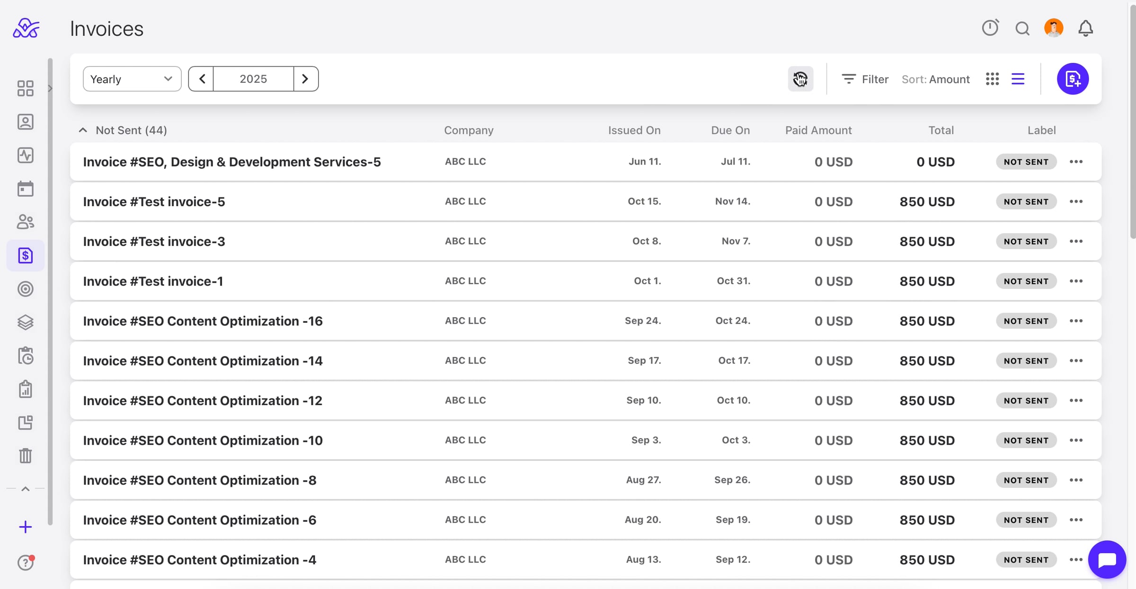Click 850 USD total for Test invoice-3
This screenshot has height=589, width=1136.
(x=927, y=241)
